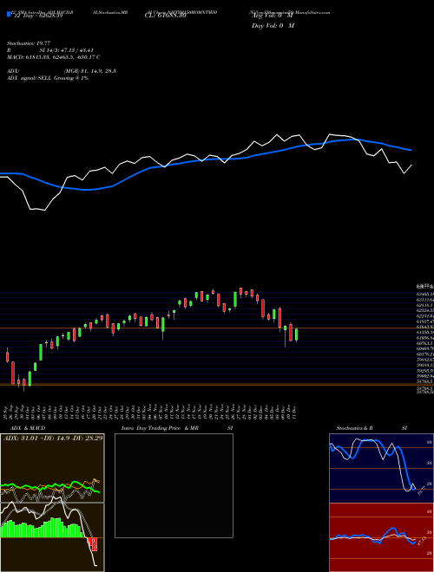This screenshot has height=572, width=434.
Task: Click the 60763.3 price level on axis
Action: (x=424, y=343)
